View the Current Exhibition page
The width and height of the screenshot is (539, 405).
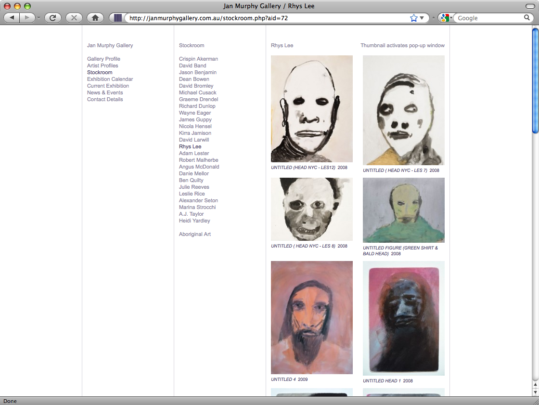pyautogui.click(x=108, y=86)
